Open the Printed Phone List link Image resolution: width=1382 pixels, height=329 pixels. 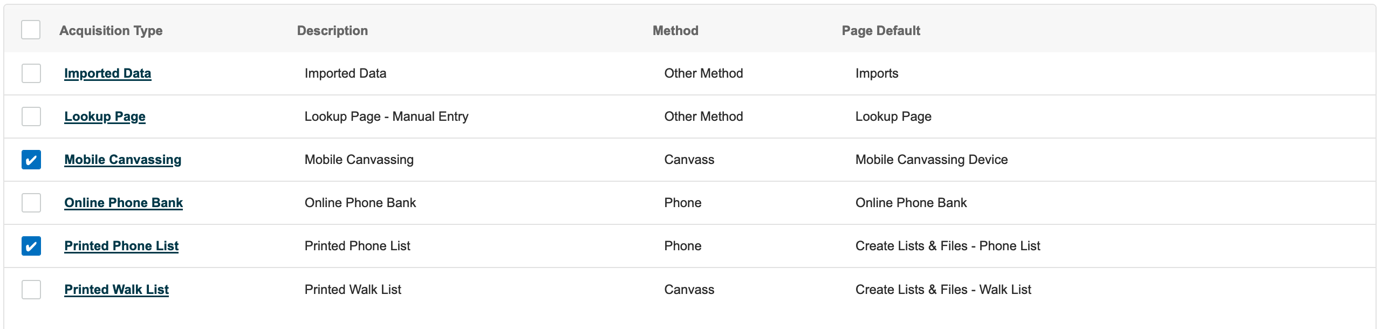[121, 246]
